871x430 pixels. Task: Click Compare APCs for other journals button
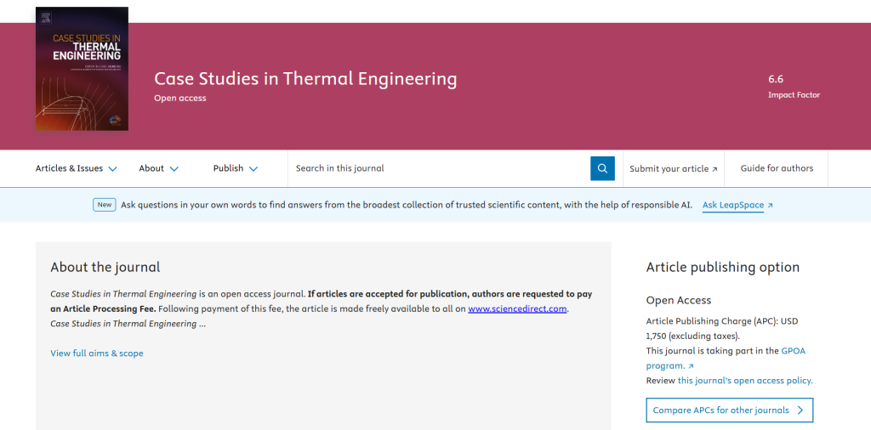(729, 410)
